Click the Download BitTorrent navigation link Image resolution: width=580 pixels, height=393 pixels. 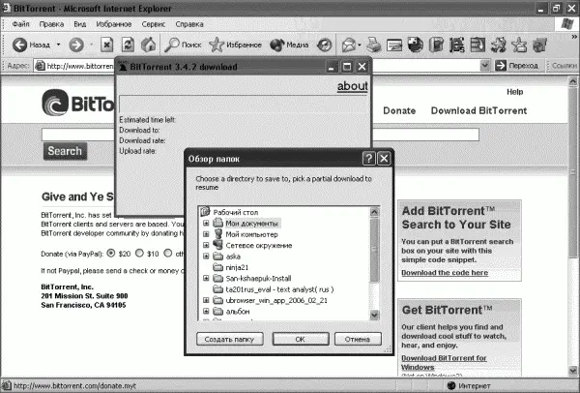[x=478, y=110]
